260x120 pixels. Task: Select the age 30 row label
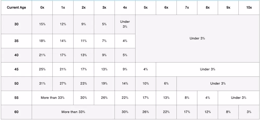click(16, 24)
